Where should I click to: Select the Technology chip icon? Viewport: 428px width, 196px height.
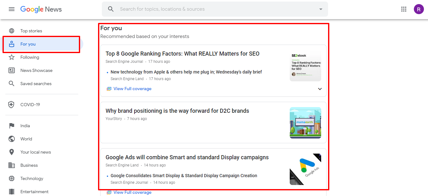(12, 178)
